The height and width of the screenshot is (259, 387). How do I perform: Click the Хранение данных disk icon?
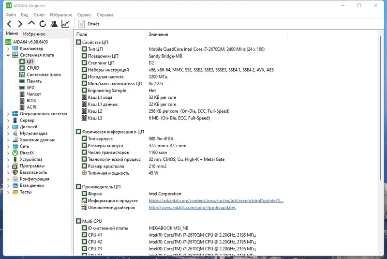click(15, 140)
